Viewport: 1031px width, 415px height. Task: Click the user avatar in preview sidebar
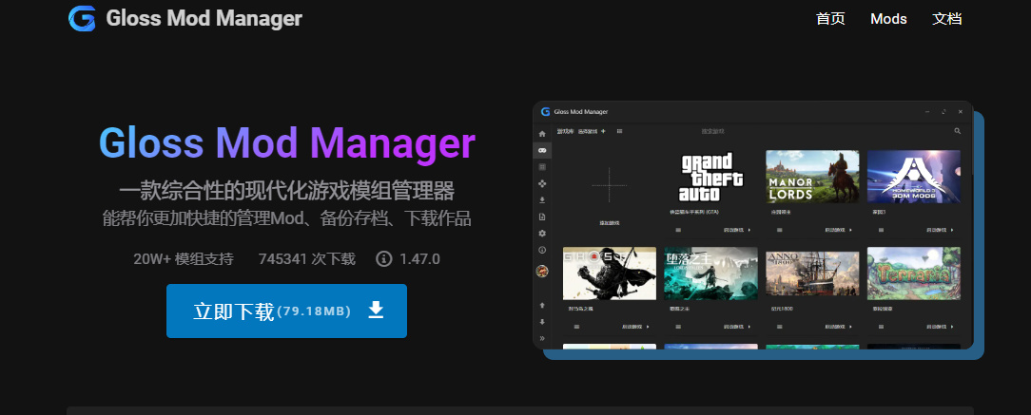tap(542, 272)
